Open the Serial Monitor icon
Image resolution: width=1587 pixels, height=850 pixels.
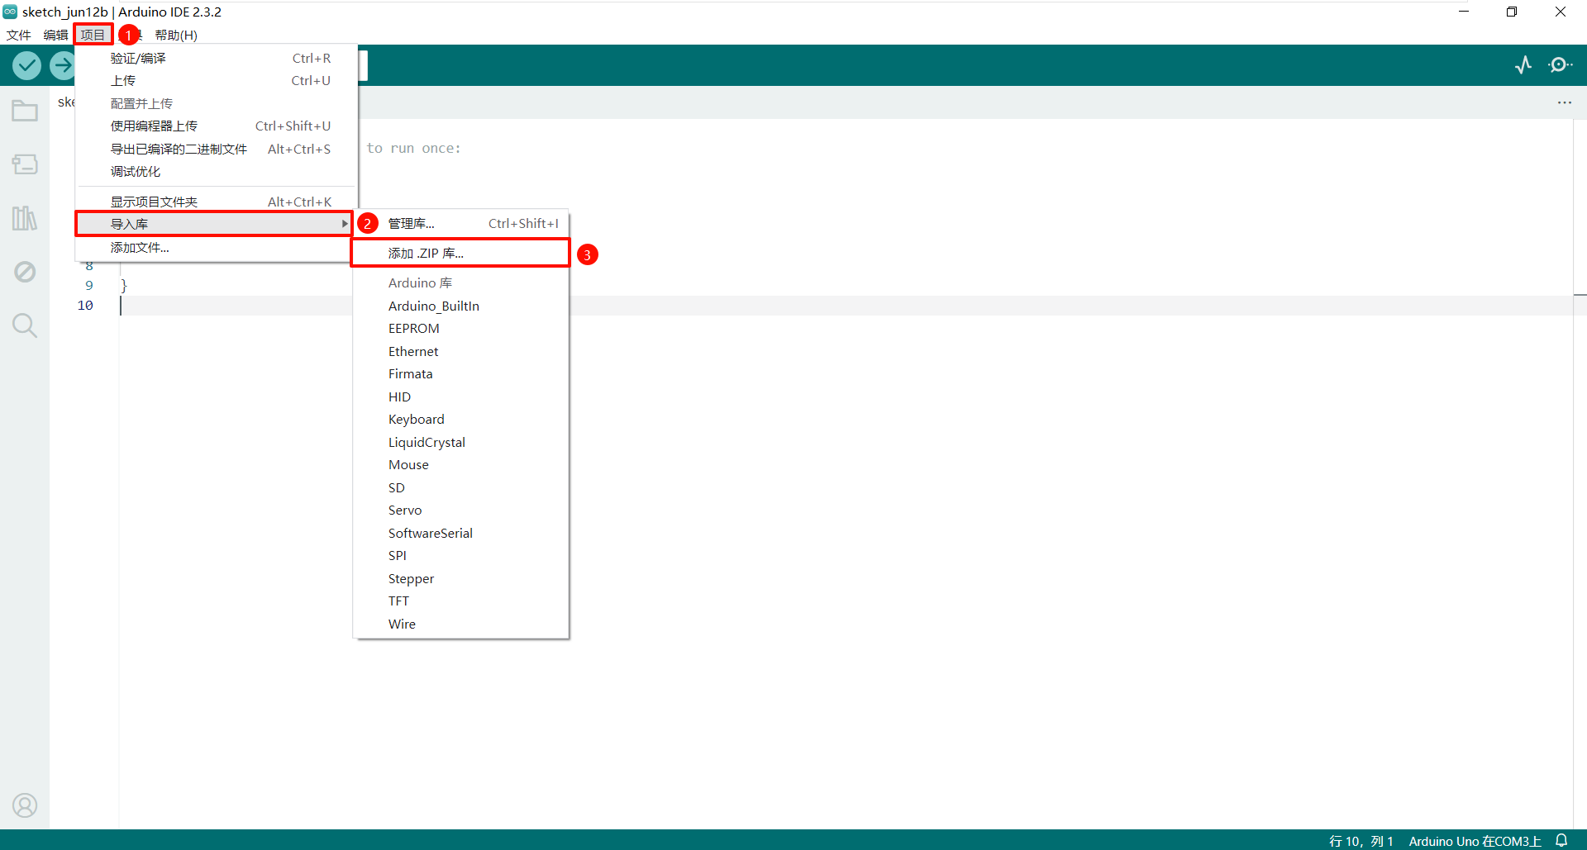point(1560,65)
